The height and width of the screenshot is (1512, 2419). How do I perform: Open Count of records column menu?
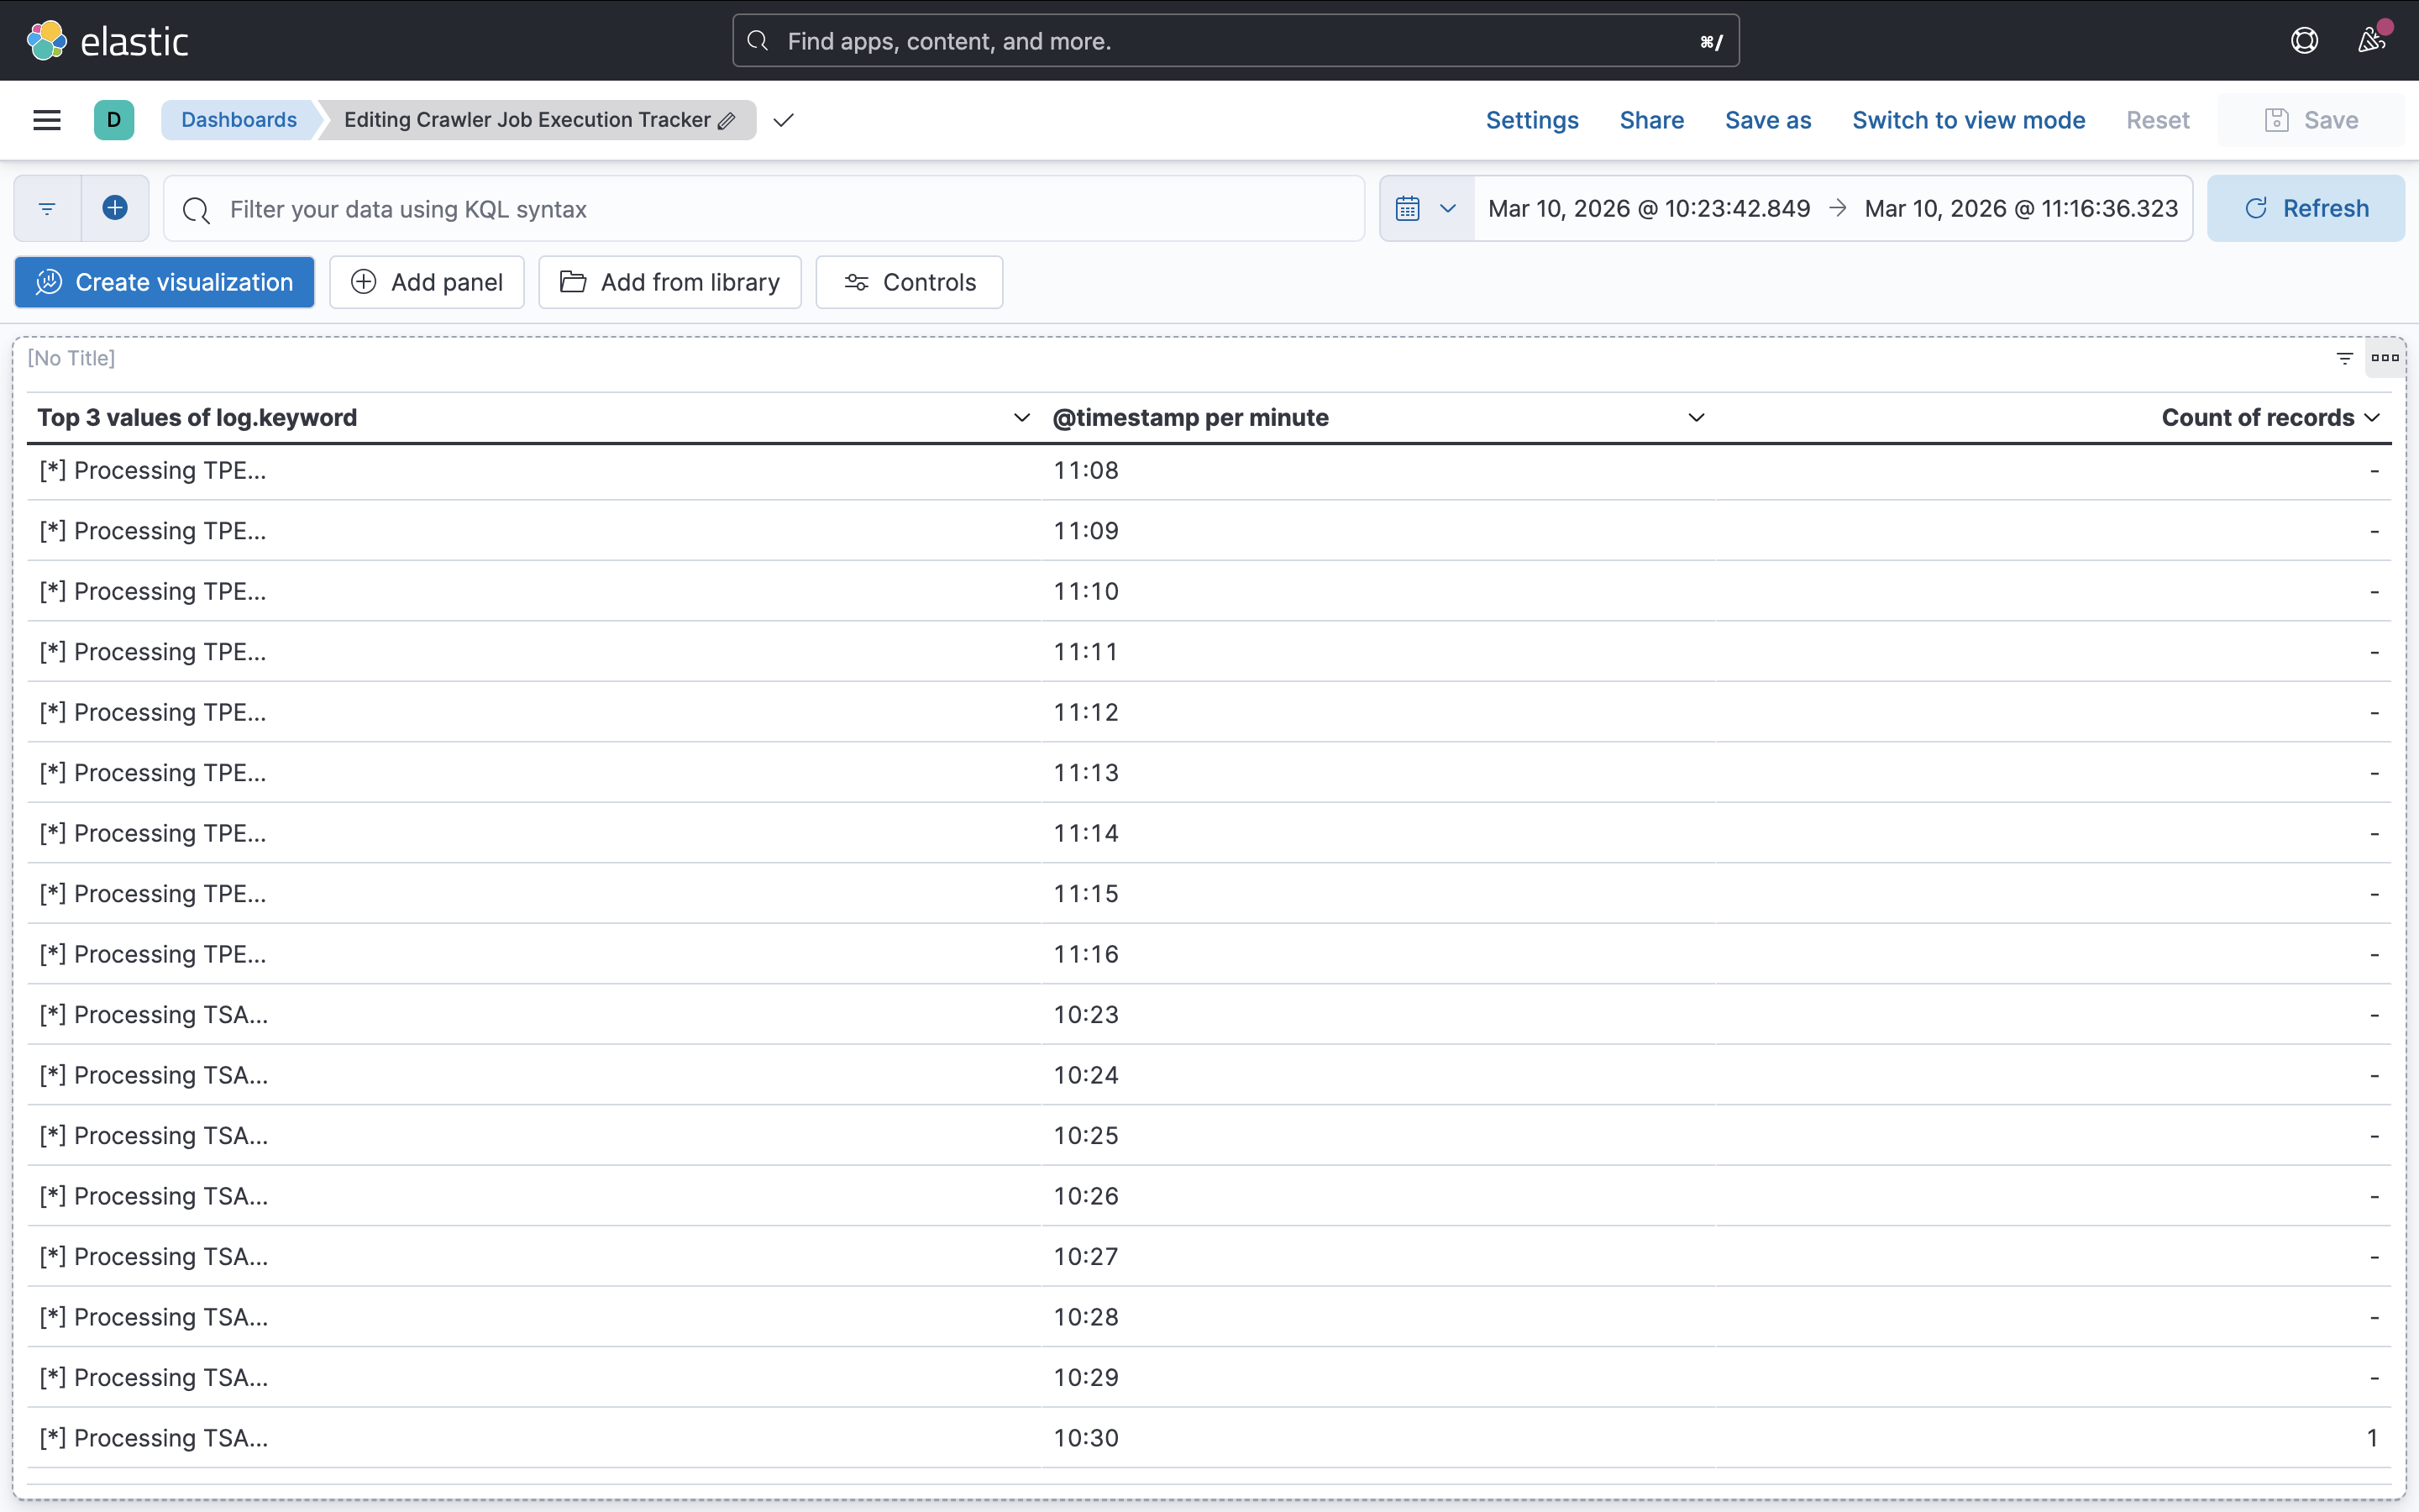point(2373,418)
